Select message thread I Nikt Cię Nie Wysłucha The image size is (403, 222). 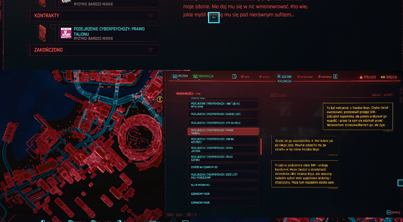point(224,105)
